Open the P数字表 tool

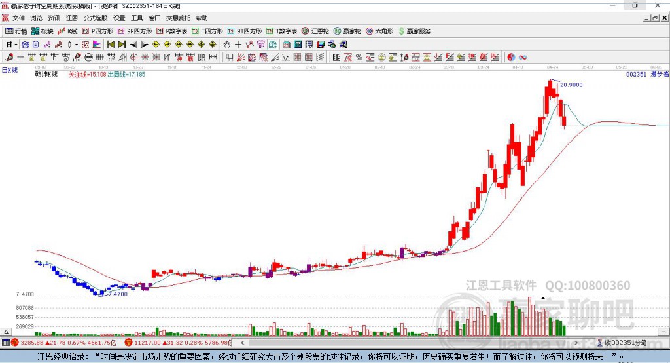click(172, 31)
